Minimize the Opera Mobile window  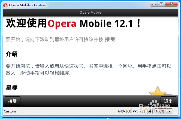pos(154,4)
